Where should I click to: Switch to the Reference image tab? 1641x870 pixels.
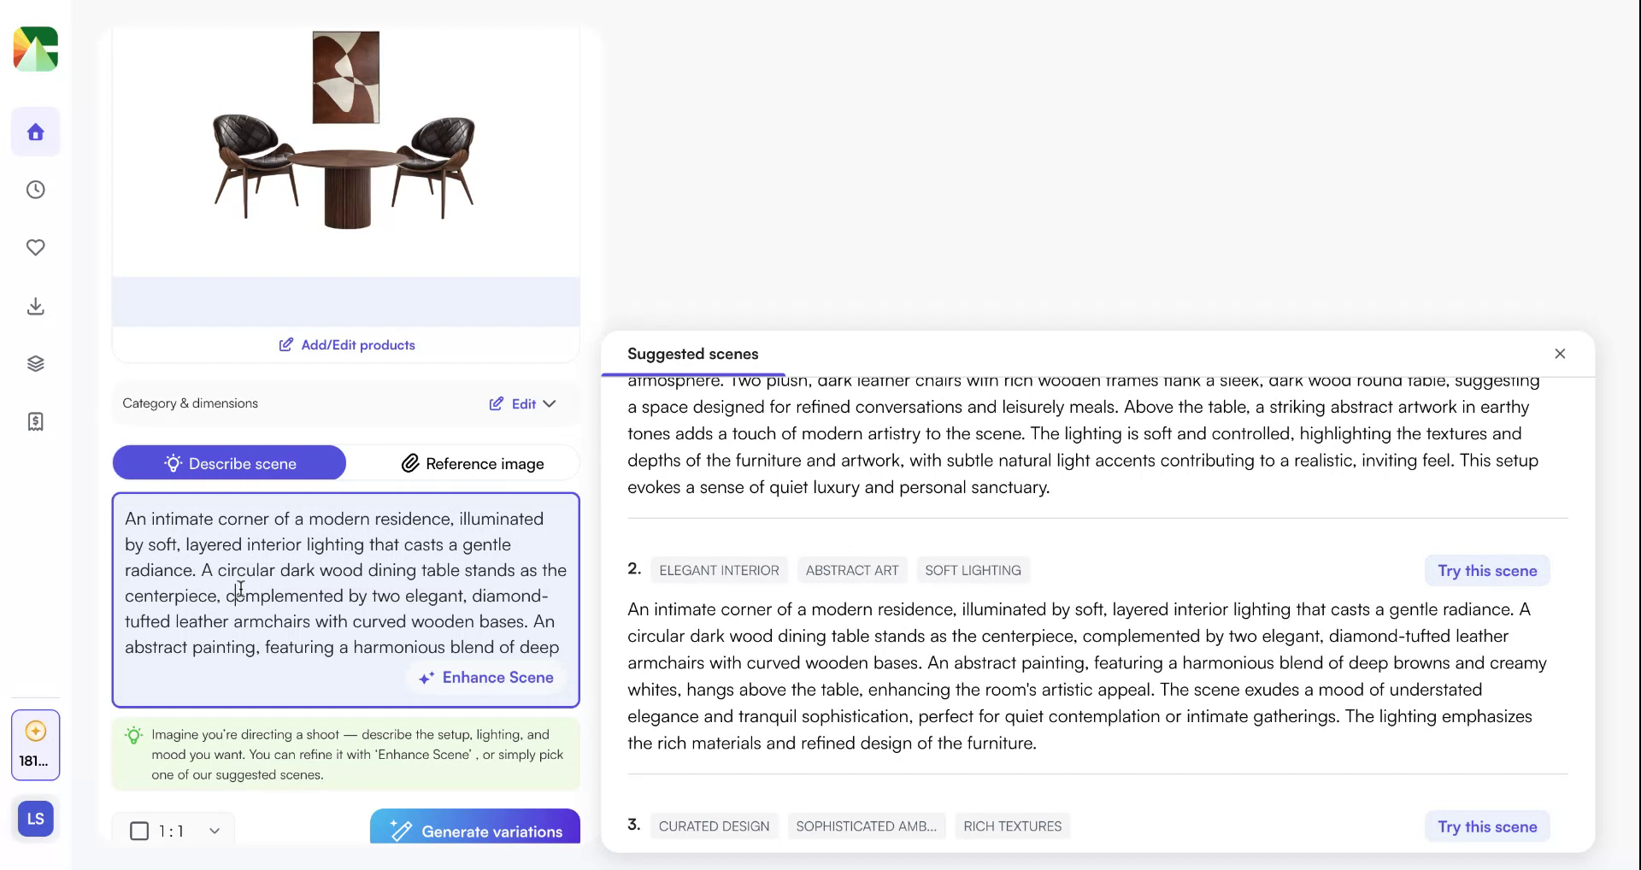473,462
